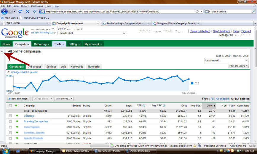Bookmark this page with the star icon
This screenshot has width=257, height=154.
click(197, 12)
